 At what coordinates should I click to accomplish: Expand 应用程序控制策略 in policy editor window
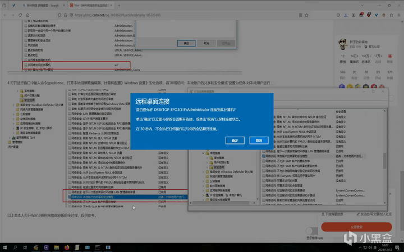pos(203,190)
